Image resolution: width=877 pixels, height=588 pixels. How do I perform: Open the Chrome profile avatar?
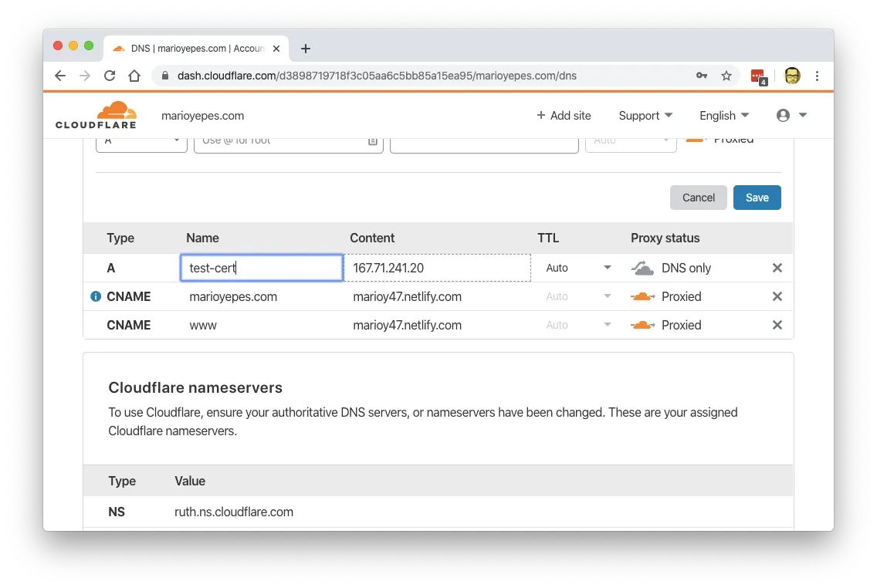(x=792, y=76)
